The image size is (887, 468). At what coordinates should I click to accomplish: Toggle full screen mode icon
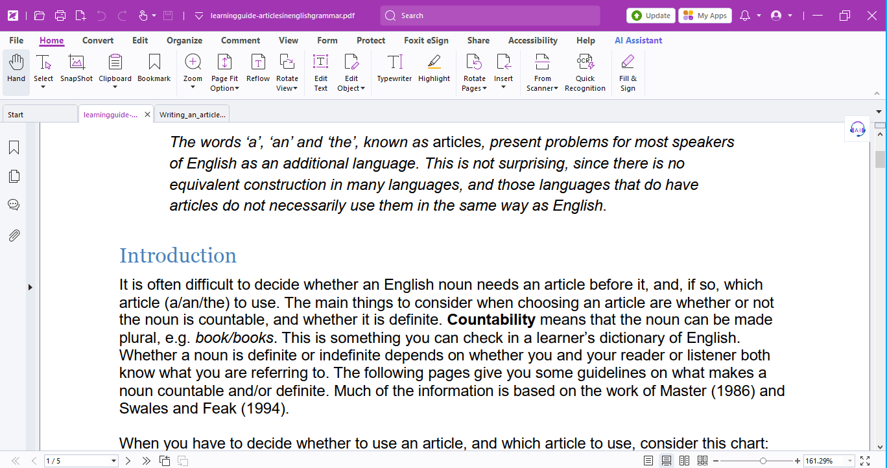[864, 461]
